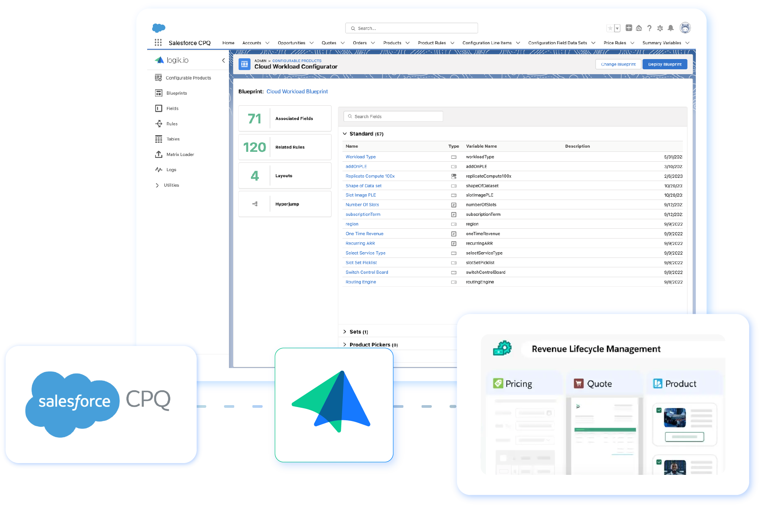
Task: Expand the Sets (1) section
Action: click(x=345, y=332)
